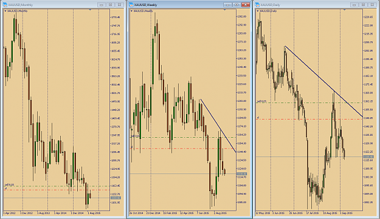Open the triangle menu beside the XAUUSD,Weekly chart label

tap(131, 11)
